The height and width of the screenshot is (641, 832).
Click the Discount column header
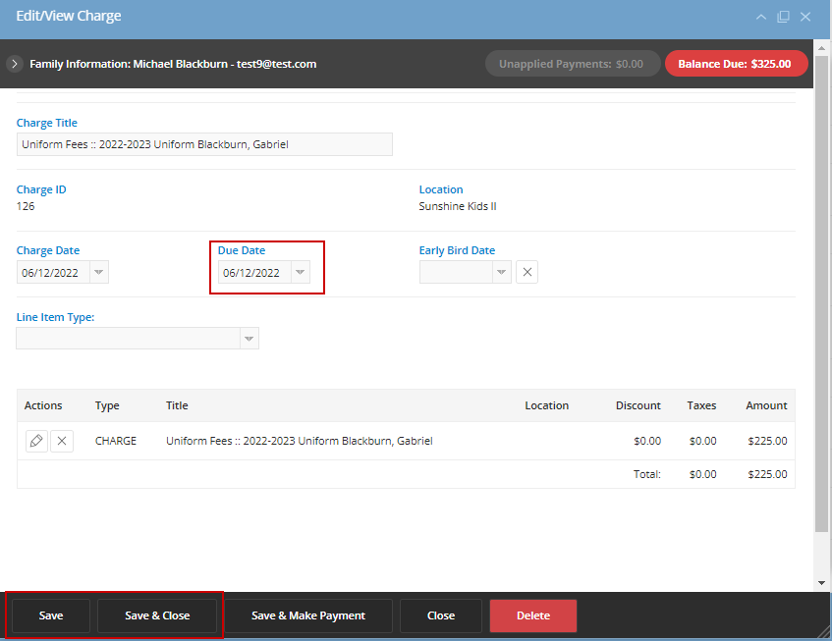point(638,405)
